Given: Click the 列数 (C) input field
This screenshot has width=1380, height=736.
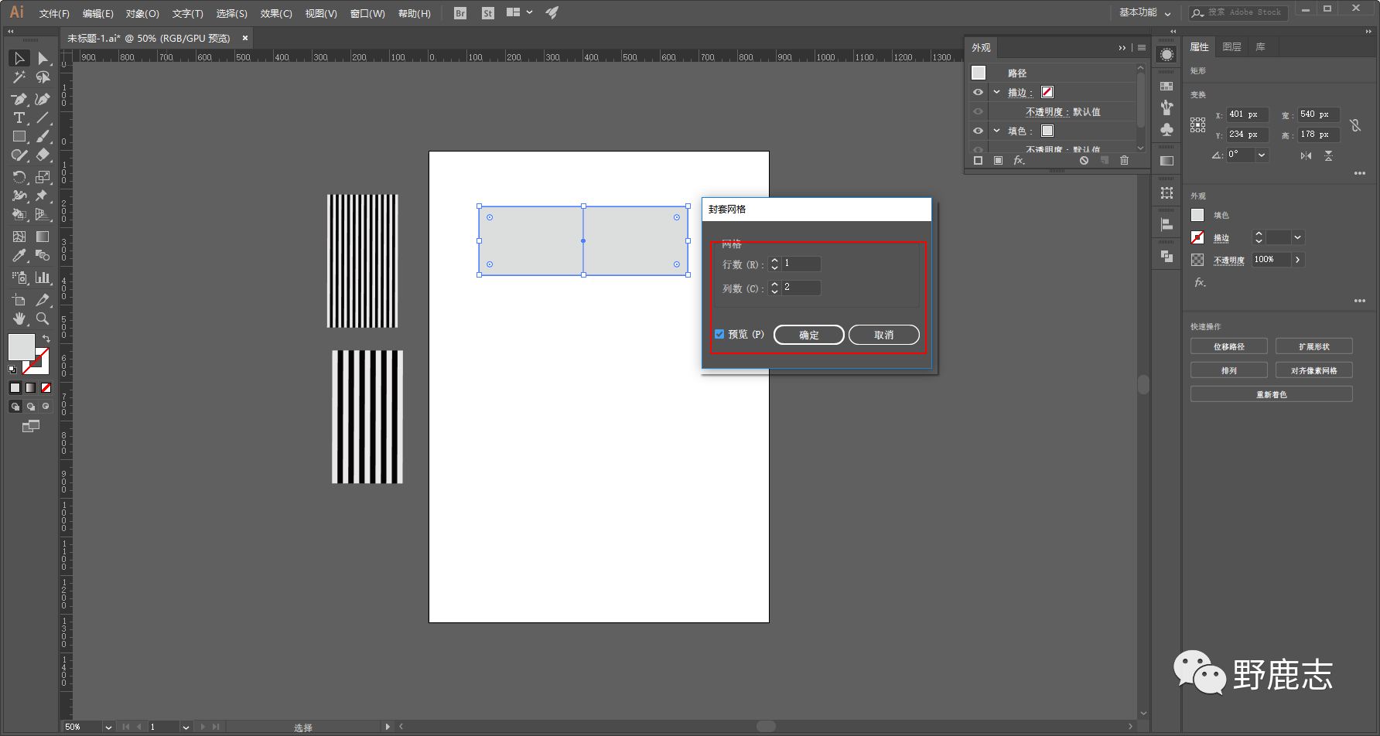Looking at the screenshot, I should coord(801,288).
